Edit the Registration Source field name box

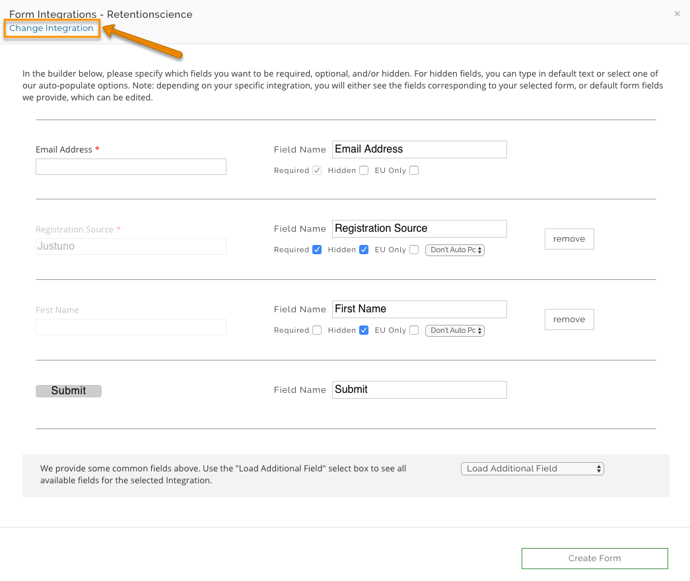point(419,229)
